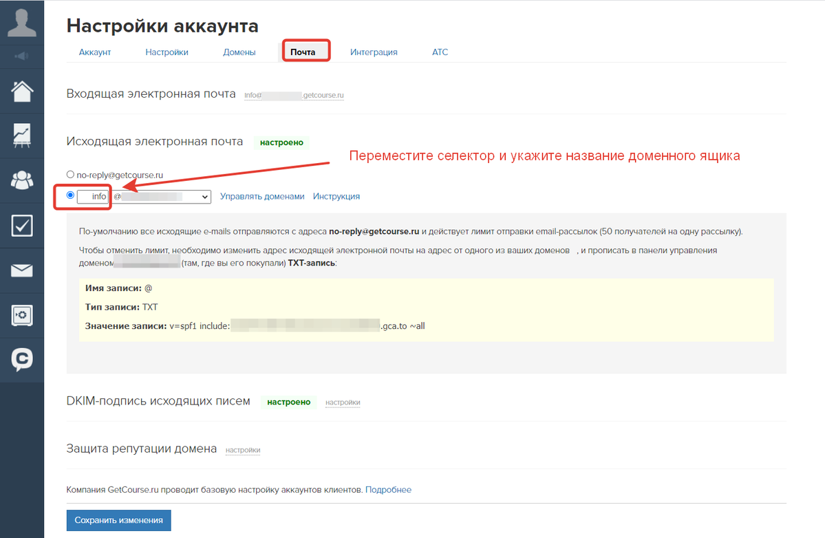
Task: Click the Настройки аккаунта heading
Action: 162,25
